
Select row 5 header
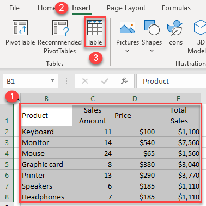point(7,164)
